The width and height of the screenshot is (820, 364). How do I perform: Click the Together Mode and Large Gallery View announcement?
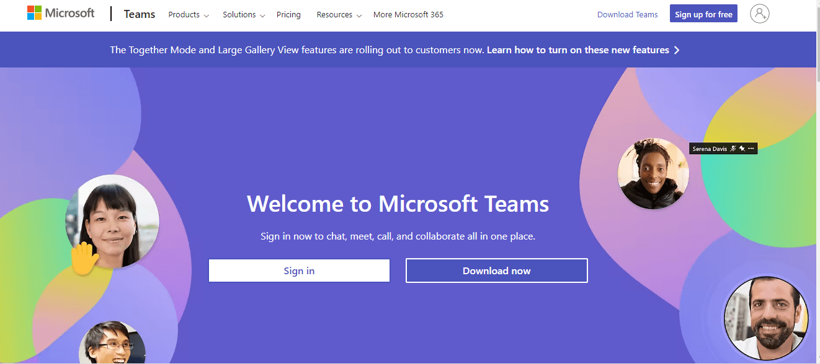(296, 50)
